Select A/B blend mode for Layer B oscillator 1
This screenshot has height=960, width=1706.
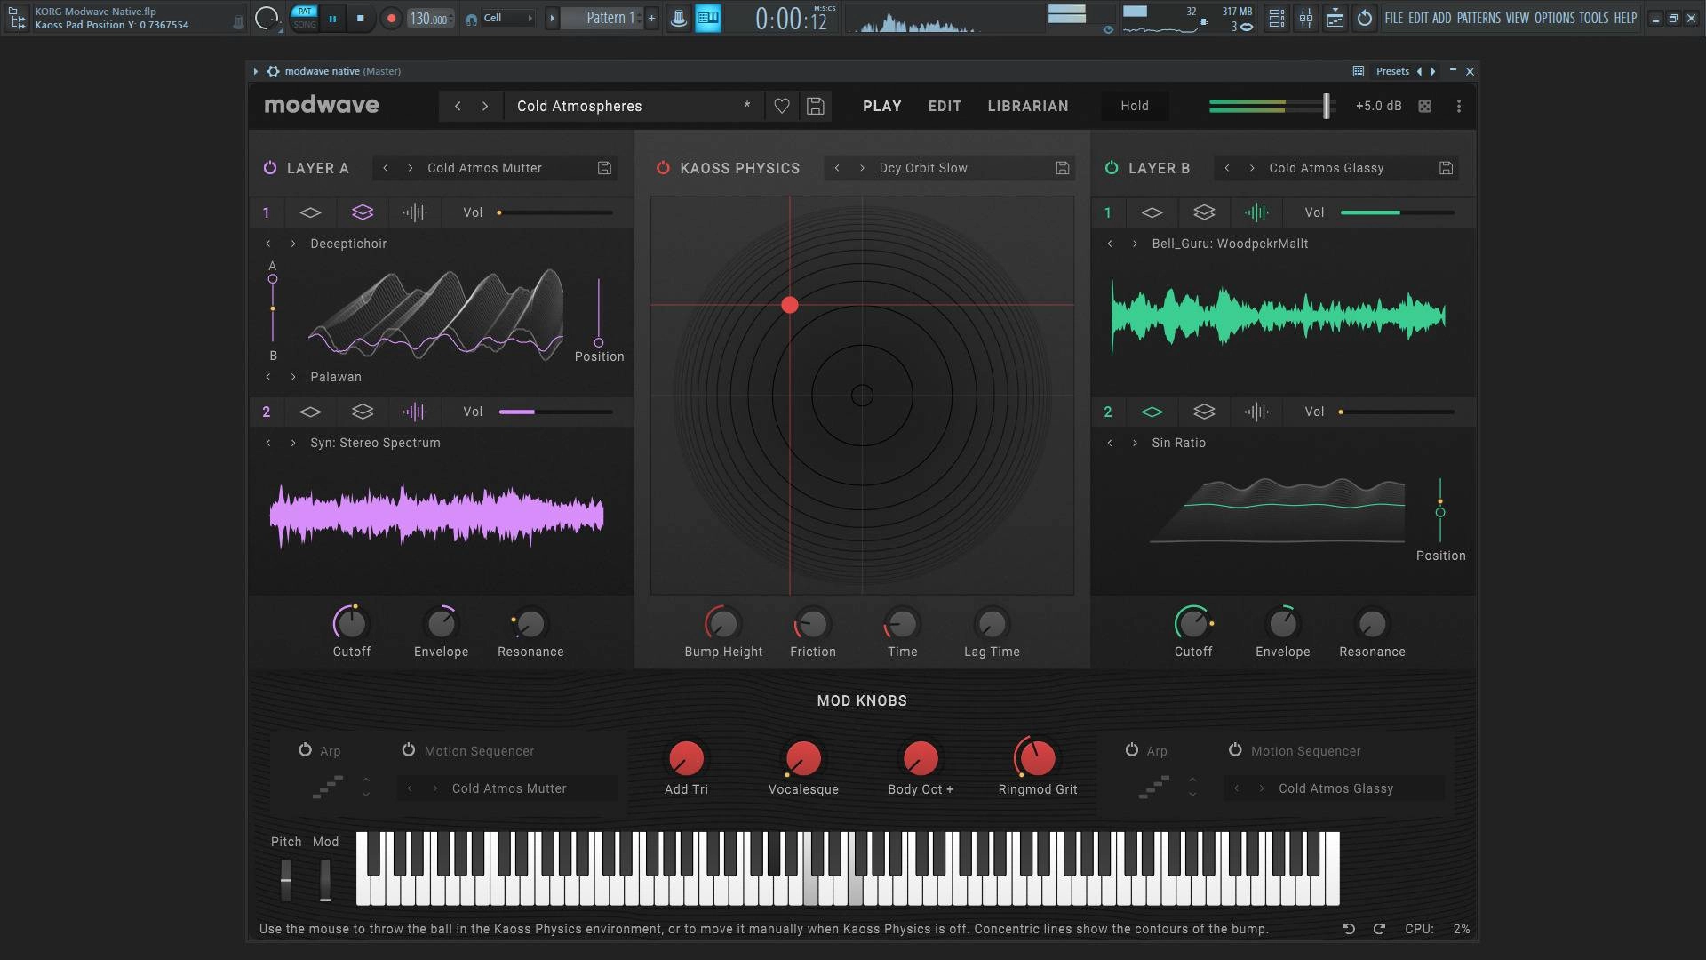point(1204,212)
